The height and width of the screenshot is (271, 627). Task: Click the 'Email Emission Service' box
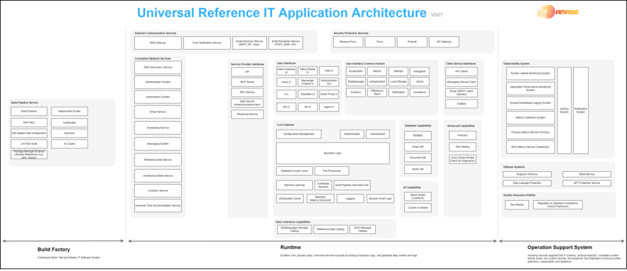(249, 43)
